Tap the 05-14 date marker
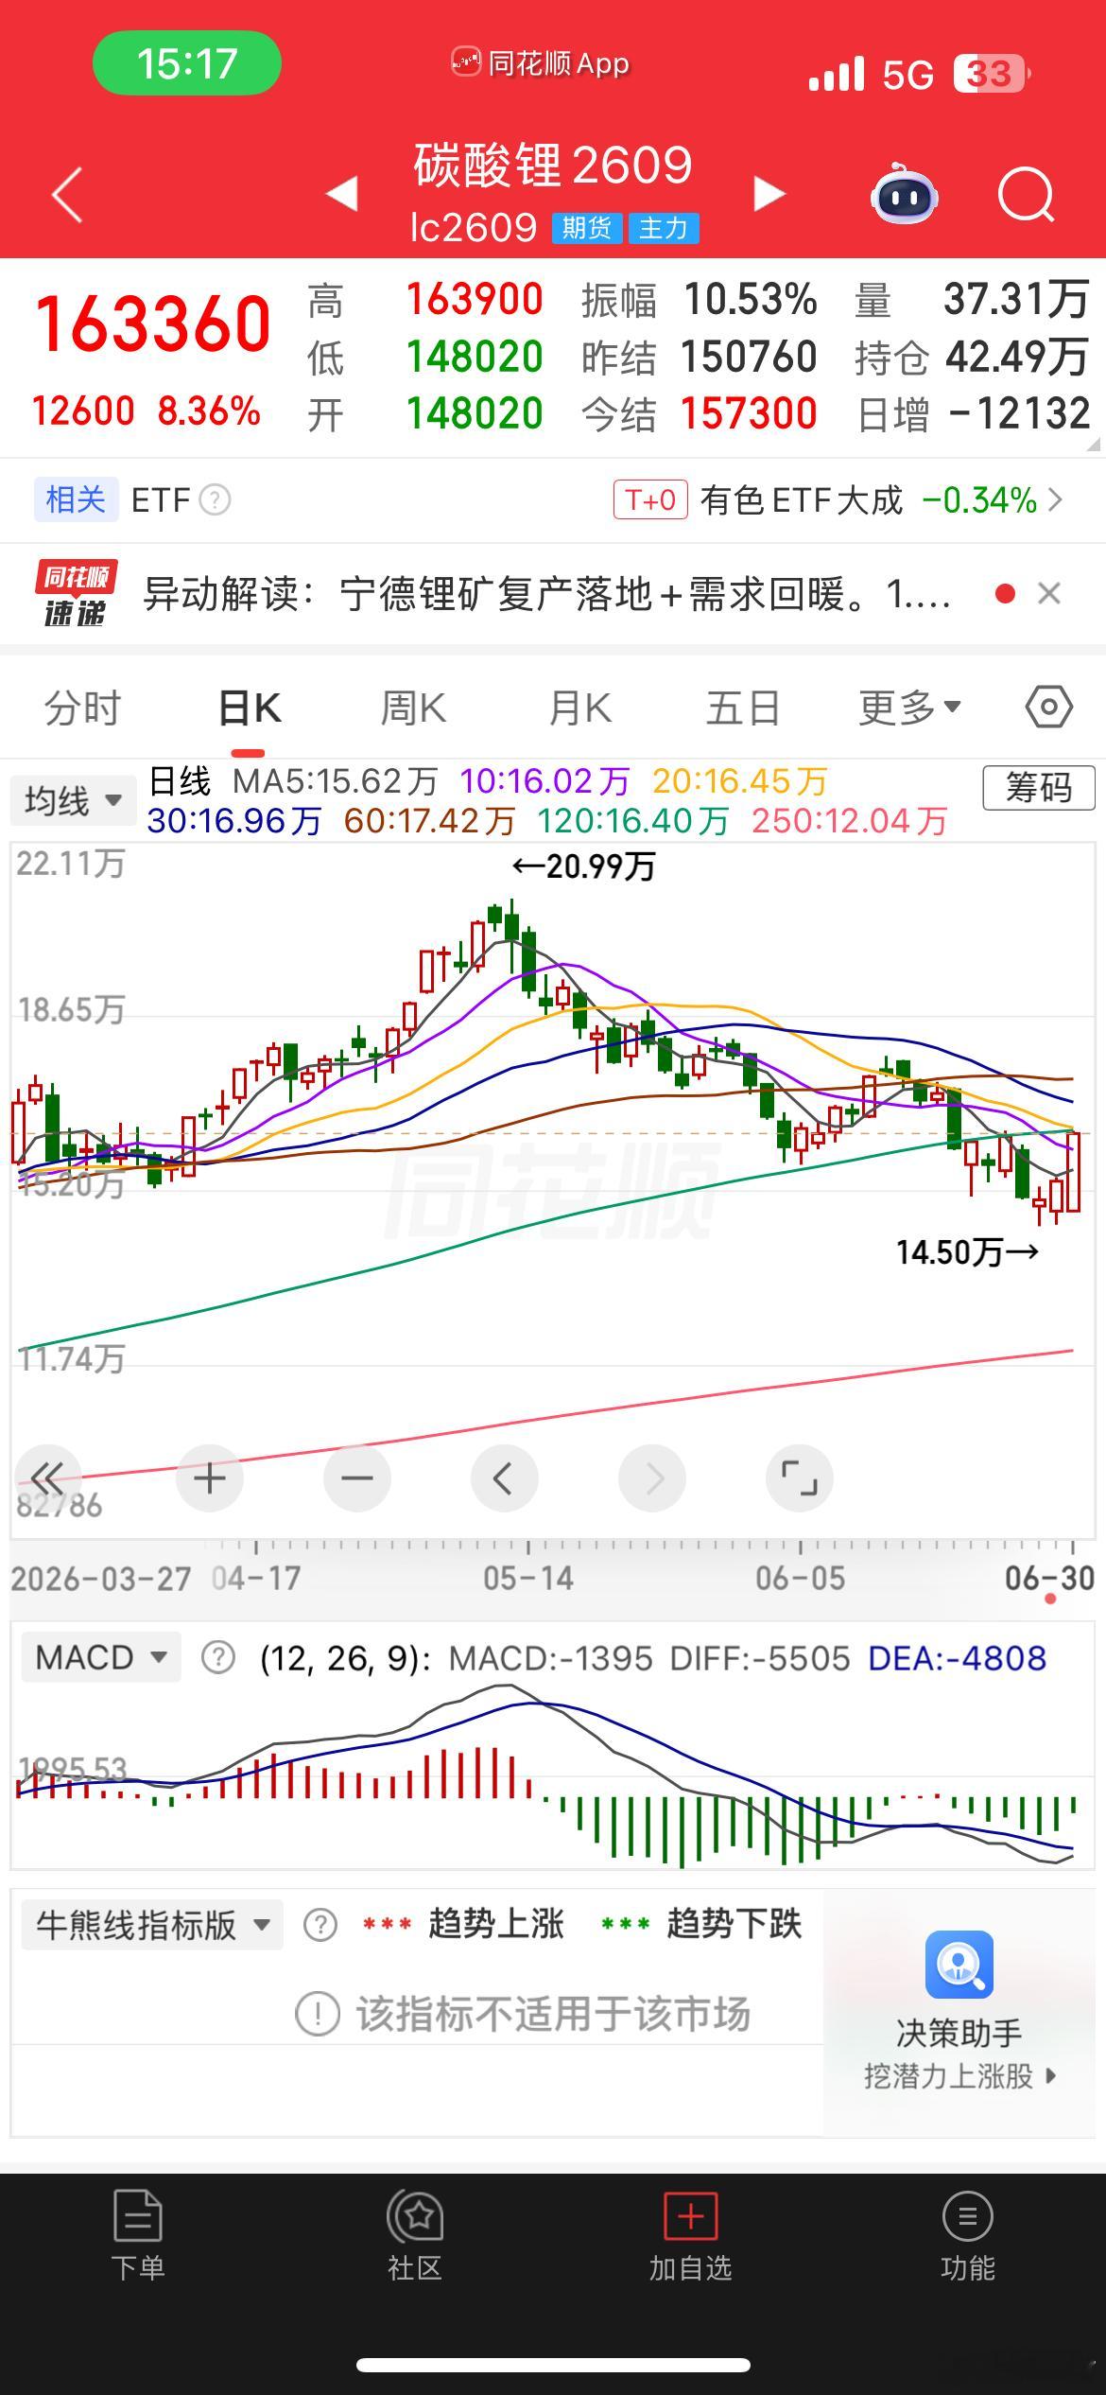 pos(527,1578)
